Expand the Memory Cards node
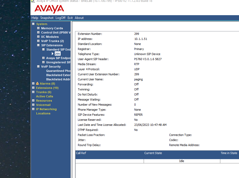This screenshot has height=178, width=239. [x=38, y=28]
